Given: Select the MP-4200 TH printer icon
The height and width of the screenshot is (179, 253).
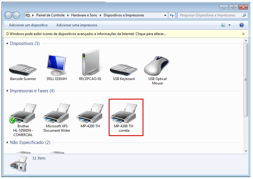Looking at the screenshot, I should 90,113.
